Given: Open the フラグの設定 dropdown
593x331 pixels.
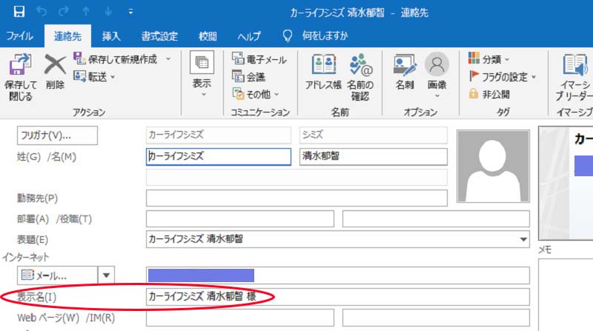Looking at the screenshot, I should coord(534,76).
